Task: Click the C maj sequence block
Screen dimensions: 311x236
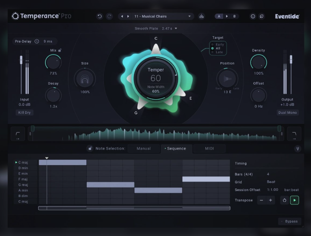Action: [63, 163]
